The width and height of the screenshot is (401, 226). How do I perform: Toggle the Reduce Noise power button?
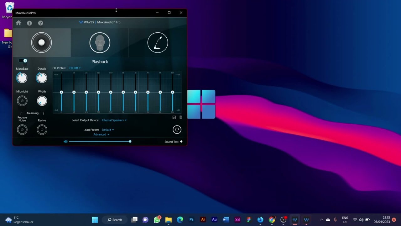tap(22, 130)
